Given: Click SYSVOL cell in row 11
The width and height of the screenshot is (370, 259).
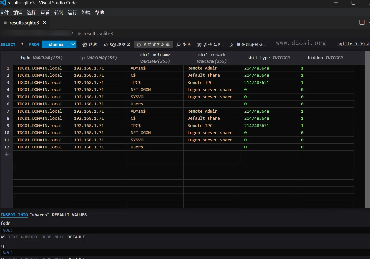Looking at the screenshot, I should 155,140.
